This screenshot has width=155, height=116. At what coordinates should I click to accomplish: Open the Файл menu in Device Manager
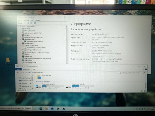[x=20, y=20]
